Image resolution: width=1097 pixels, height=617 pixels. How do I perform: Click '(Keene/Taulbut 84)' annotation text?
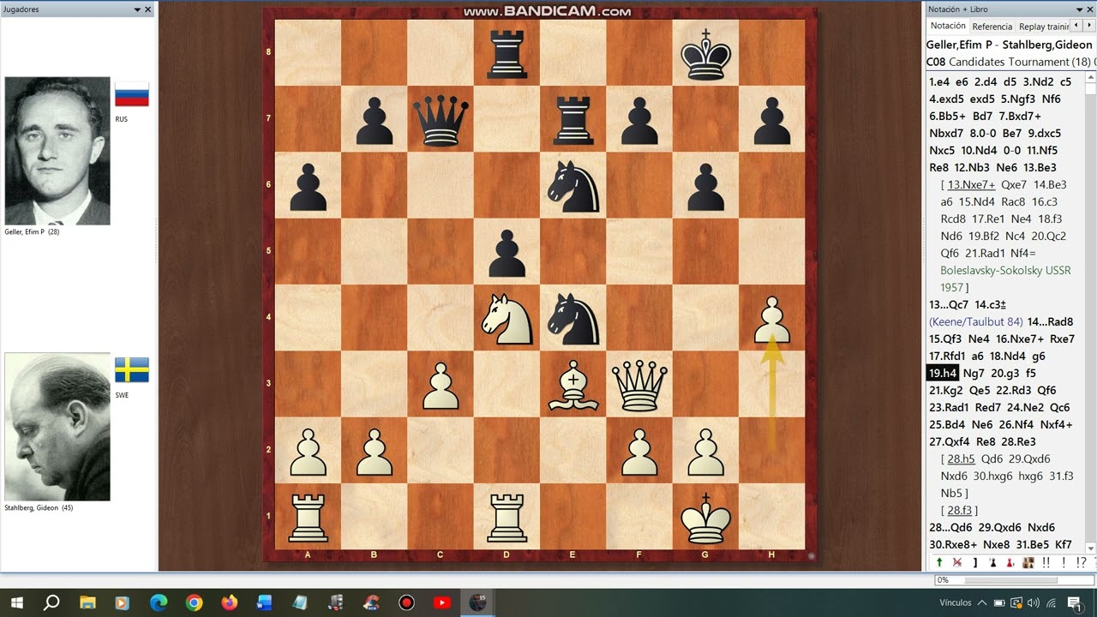pyautogui.click(x=976, y=321)
